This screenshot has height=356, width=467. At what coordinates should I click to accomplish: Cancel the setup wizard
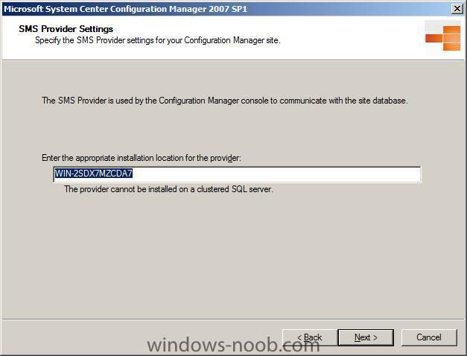[429, 337]
